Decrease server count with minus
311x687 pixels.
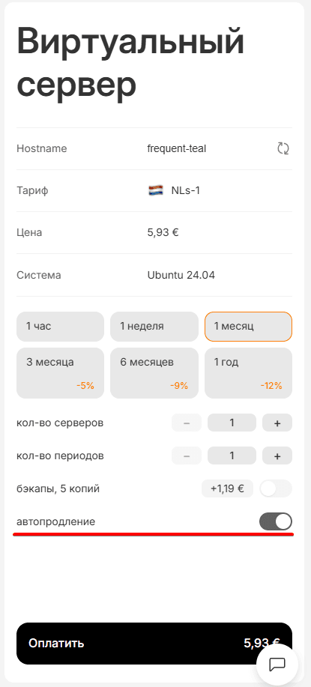(187, 423)
